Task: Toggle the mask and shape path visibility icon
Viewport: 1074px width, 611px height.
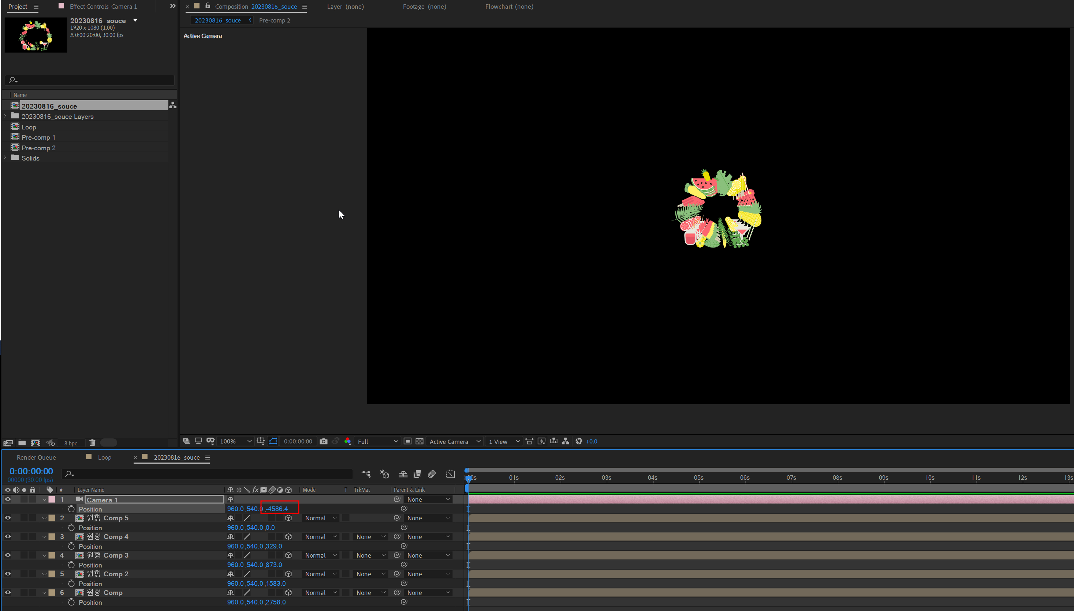Action: coord(273,441)
